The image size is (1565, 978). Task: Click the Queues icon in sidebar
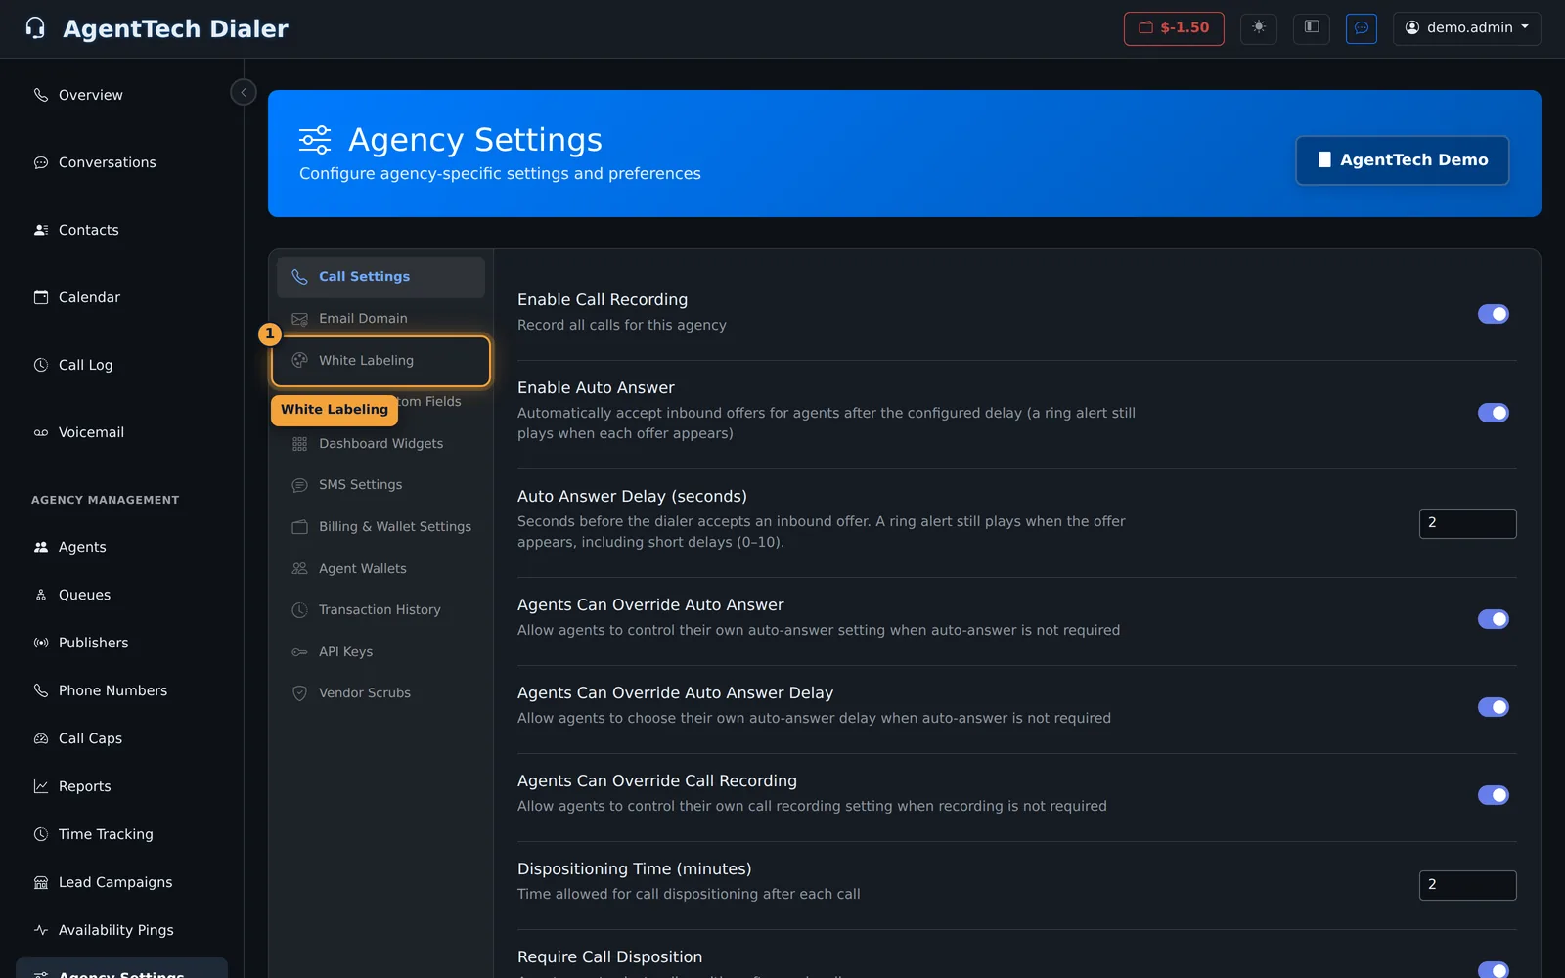pos(41,595)
